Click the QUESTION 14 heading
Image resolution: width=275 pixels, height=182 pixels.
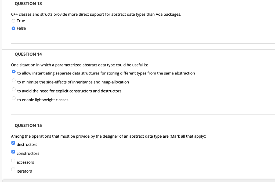28,54
